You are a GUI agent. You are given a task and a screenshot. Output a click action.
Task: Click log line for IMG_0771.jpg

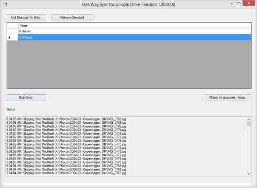pos(66,158)
